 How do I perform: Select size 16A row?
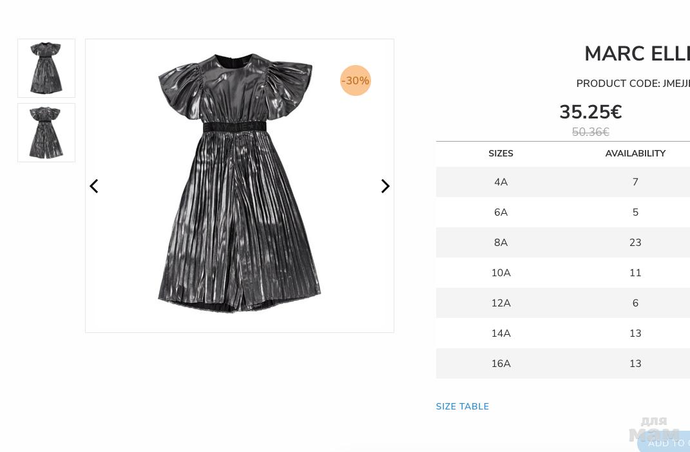(x=501, y=364)
